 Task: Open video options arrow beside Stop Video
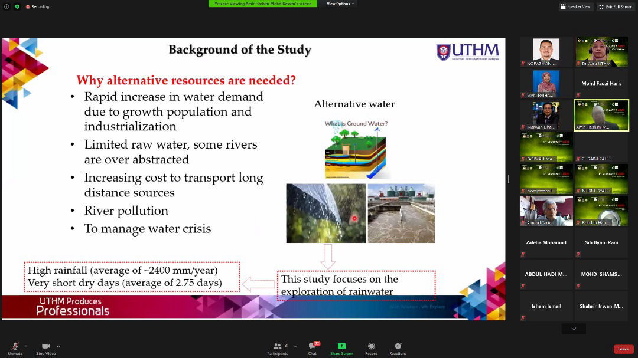[x=58, y=346]
